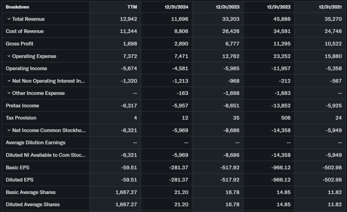
Task: Expand Net Non Operating Interest chevron
Action: pyautogui.click(x=9, y=81)
